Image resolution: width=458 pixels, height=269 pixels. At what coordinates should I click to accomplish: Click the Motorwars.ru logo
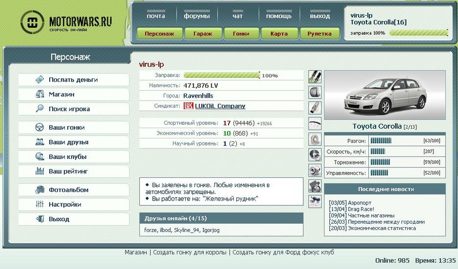pos(66,22)
